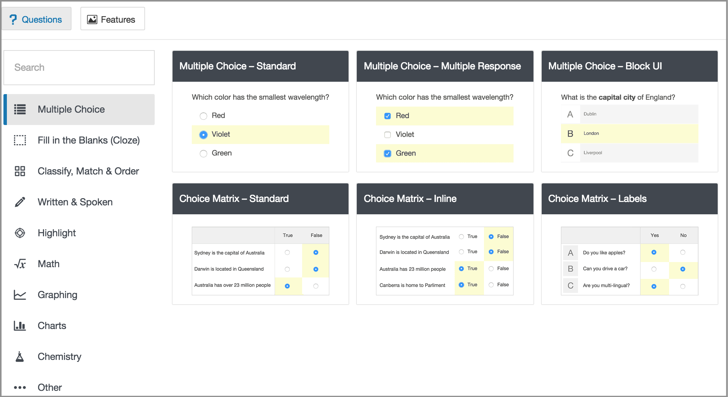Click the Charts bar icon
The width and height of the screenshot is (728, 397).
click(20, 326)
